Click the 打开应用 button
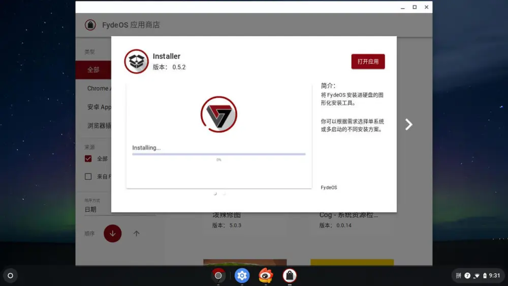The width and height of the screenshot is (508, 286). pyautogui.click(x=368, y=62)
